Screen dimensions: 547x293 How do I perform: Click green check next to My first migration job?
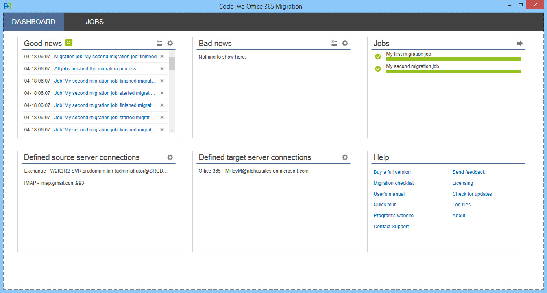378,57
